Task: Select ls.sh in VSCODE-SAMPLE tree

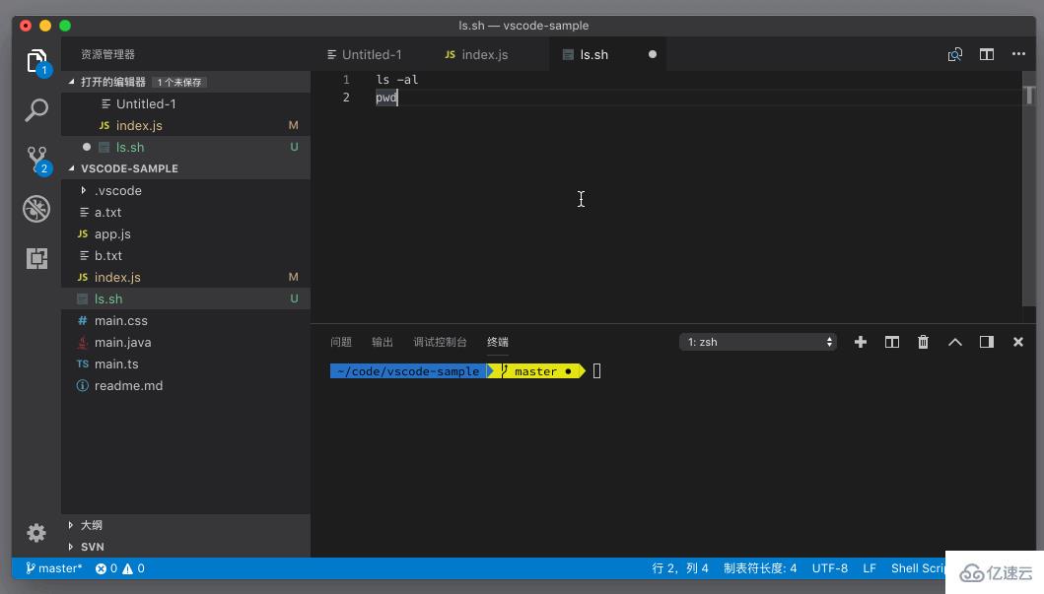Action: 185,298
